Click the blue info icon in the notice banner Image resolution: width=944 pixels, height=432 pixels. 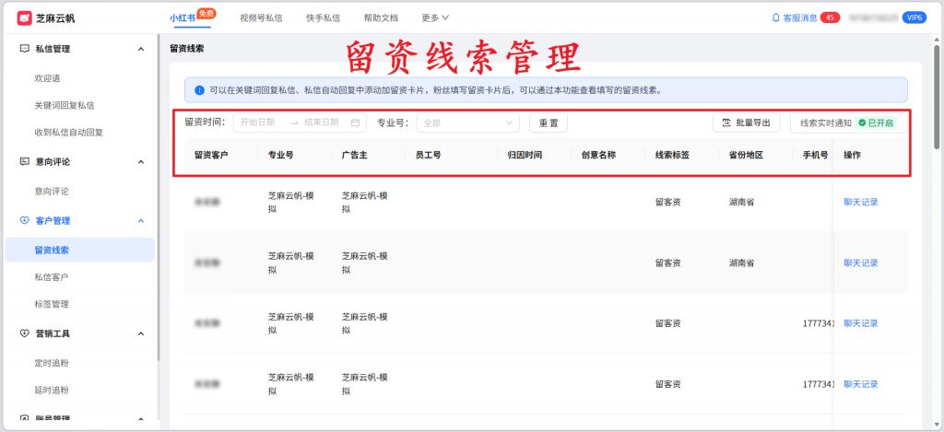tap(199, 90)
